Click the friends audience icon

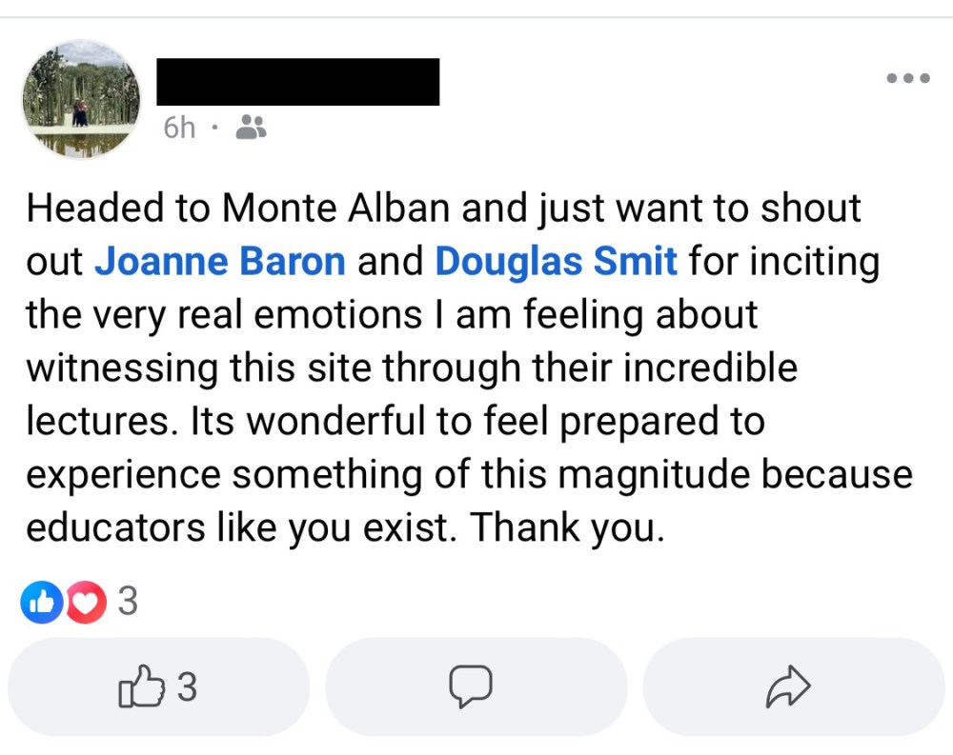pyautogui.click(x=250, y=128)
